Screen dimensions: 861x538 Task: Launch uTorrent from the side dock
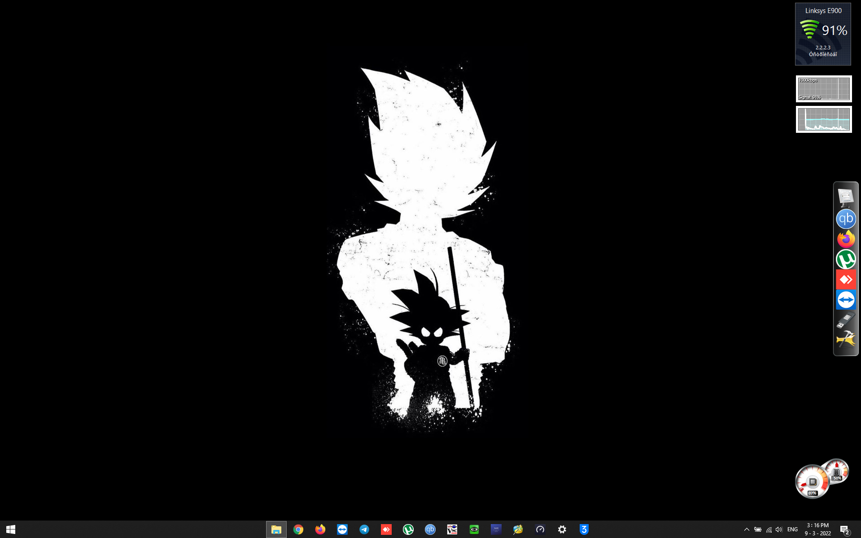tap(846, 259)
